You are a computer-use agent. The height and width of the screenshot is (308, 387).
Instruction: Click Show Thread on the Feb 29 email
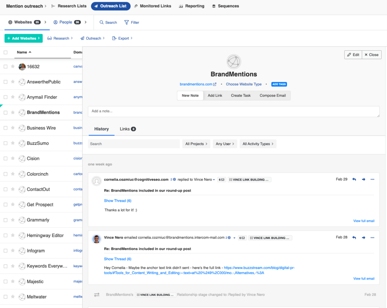pyautogui.click(x=118, y=201)
